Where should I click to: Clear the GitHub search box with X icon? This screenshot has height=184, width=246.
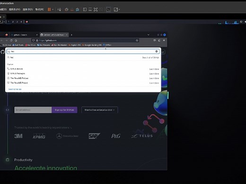pos(157,51)
